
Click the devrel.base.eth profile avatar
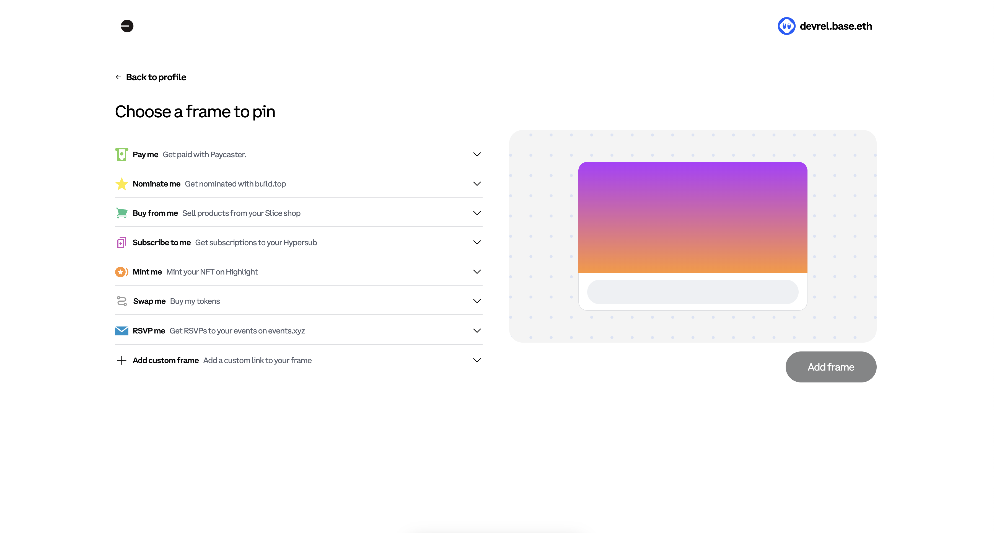coord(787,26)
